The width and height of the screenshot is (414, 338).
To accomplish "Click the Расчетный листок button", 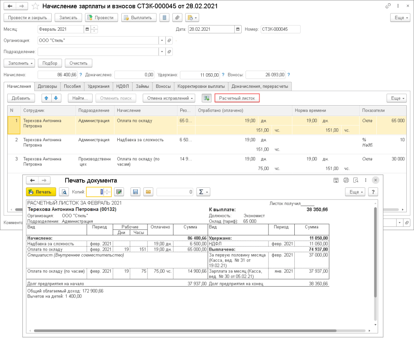I will [x=237, y=98].
